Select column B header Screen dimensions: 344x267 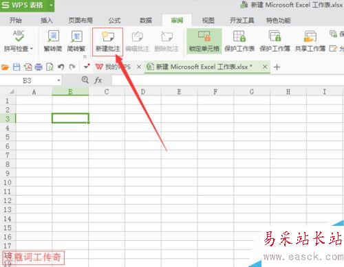[x=70, y=92]
